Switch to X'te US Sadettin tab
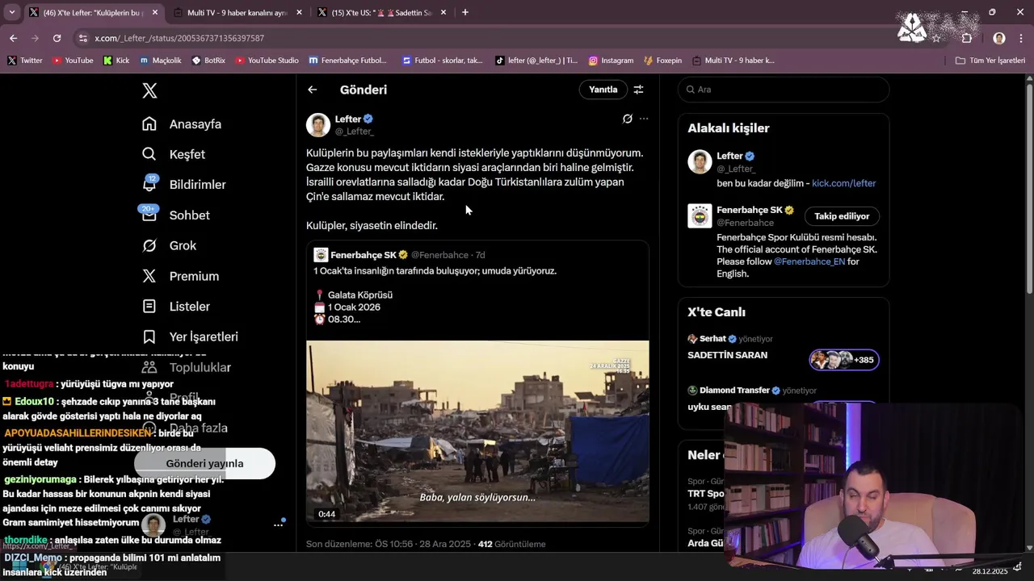Screen dimensions: 1034x581 [381, 12]
